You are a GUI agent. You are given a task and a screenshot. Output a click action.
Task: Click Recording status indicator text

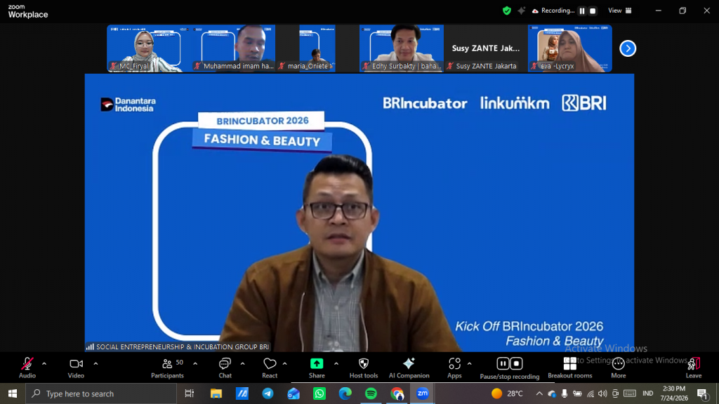[558, 11]
